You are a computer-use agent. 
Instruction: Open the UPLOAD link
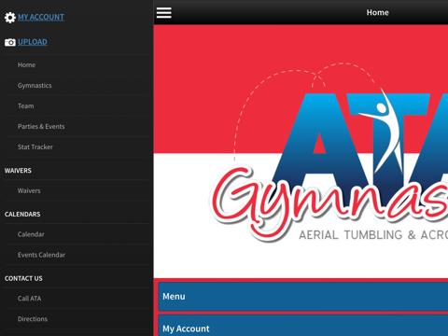(x=33, y=42)
